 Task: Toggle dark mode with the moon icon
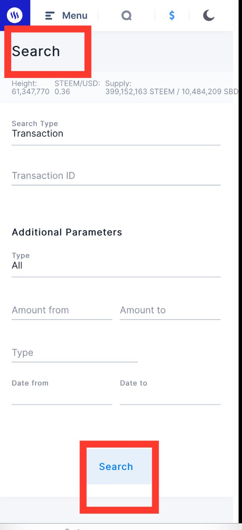[208, 16]
